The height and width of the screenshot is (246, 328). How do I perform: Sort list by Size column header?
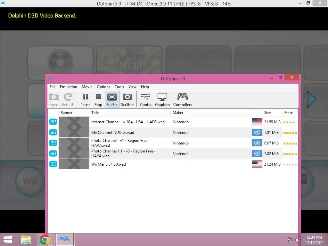click(272, 112)
